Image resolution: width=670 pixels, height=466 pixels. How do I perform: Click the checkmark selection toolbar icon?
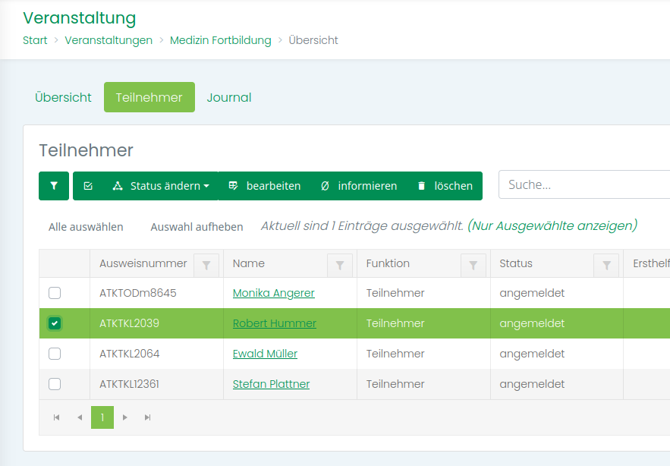88,186
